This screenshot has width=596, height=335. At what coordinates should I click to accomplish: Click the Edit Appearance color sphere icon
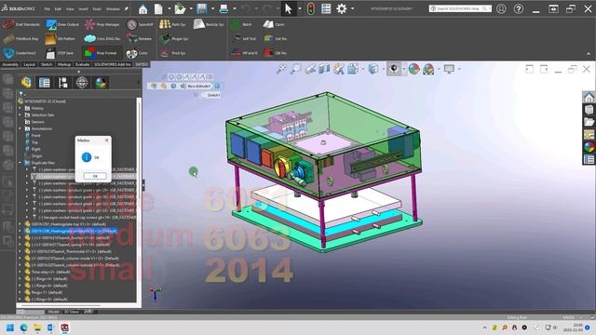(413, 69)
